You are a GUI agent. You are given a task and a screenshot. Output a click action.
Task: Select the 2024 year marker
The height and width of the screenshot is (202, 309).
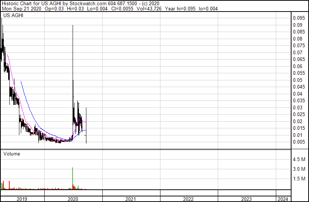(283, 199)
